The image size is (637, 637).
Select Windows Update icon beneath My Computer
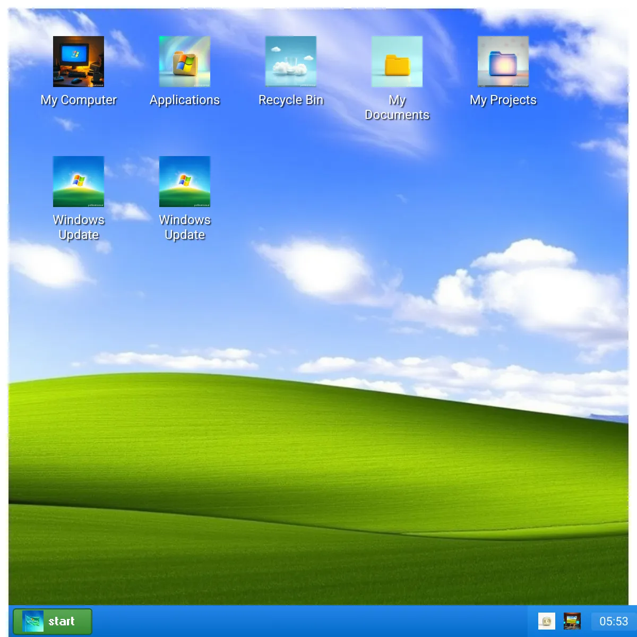[79, 182]
